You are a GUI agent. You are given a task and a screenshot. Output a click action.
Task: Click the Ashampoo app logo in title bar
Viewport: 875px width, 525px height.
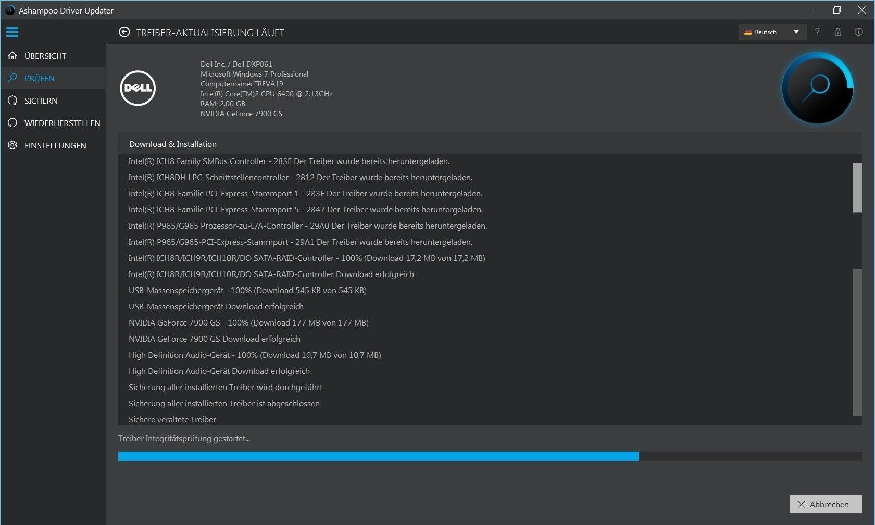point(9,10)
